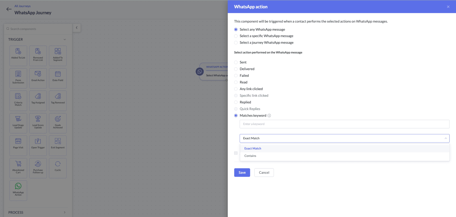Select the Form Submission trigger

pos(18,78)
